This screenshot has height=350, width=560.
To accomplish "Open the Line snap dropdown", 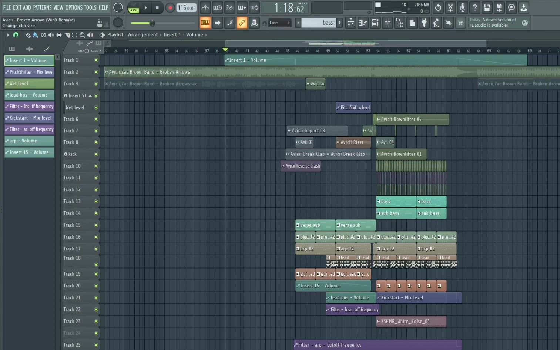I will [280, 23].
